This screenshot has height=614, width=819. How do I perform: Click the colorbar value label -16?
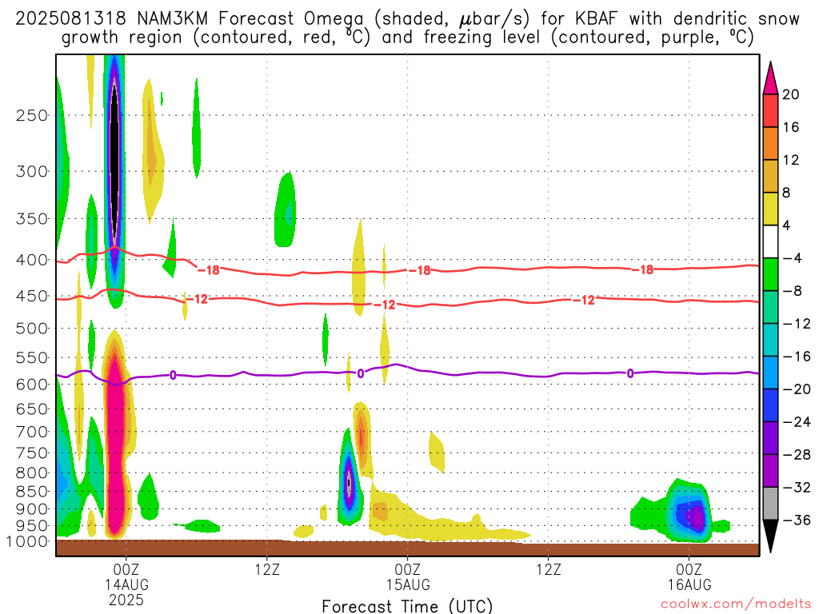click(797, 357)
